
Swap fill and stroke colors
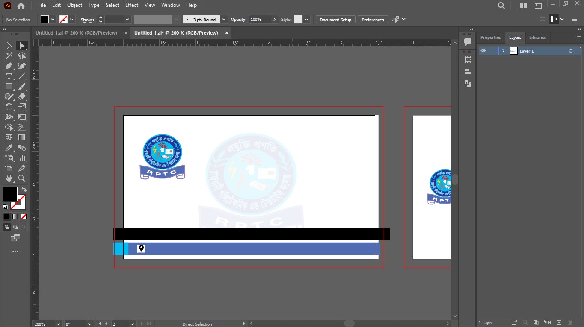pyautogui.click(x=24, y=190)
